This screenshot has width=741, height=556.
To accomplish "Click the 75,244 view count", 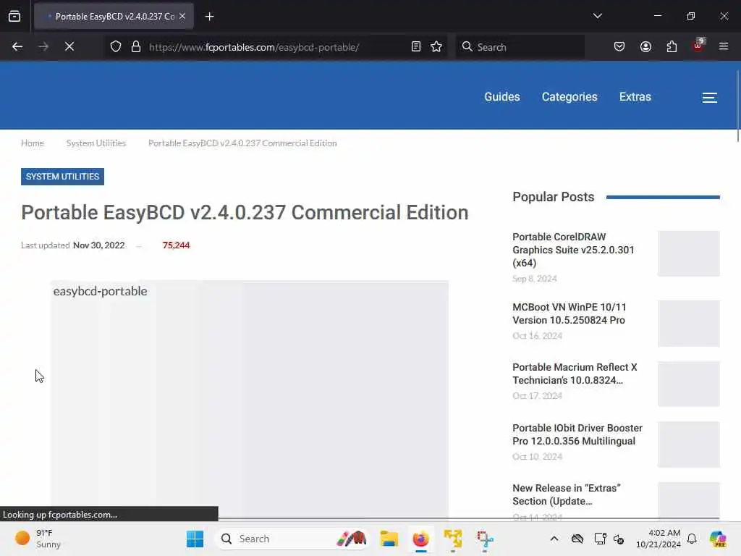I will pos(176,245).
